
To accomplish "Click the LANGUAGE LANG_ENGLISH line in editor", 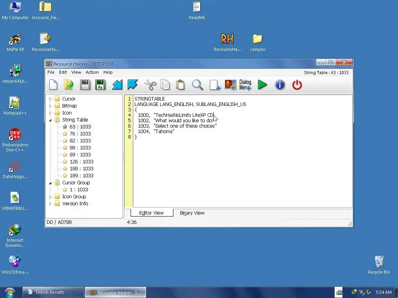I will pyautogui.click(x=190, y=104).
